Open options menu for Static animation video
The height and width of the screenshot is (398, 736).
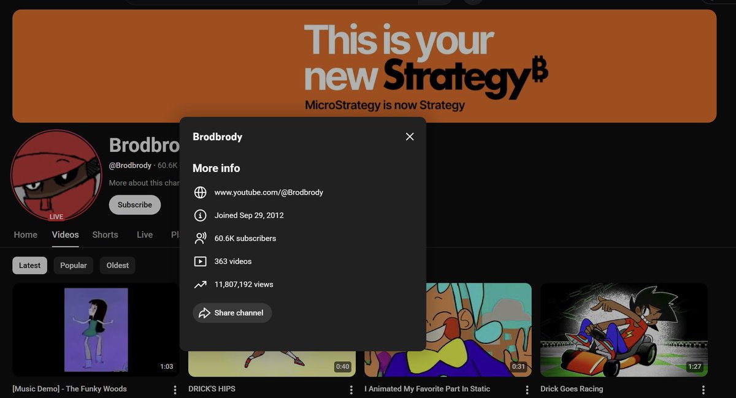pyautogui.click(x=527, y=389)
